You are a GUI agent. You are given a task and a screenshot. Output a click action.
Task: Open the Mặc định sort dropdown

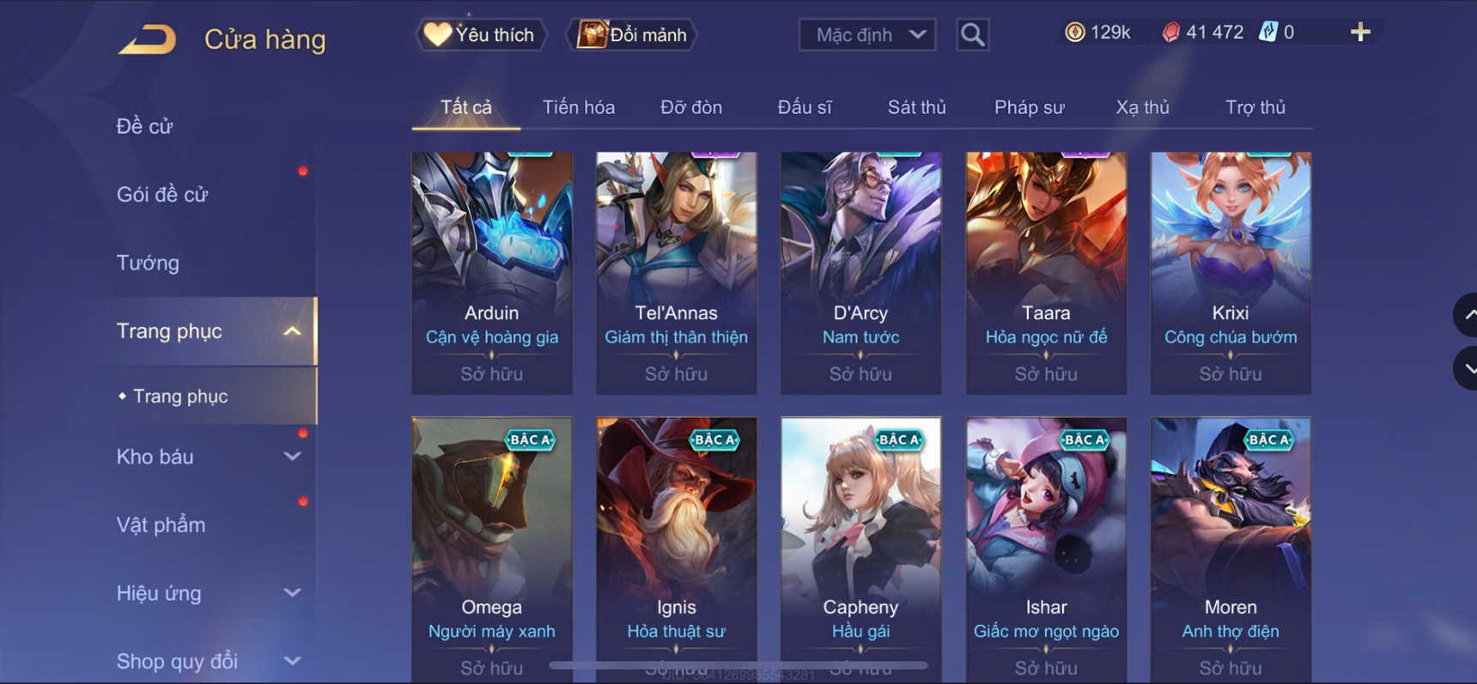pyautogui.click(x=867, y=35)
